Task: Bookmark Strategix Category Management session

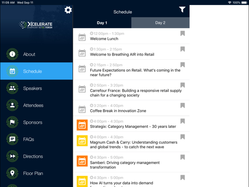Action: [183, 122]
